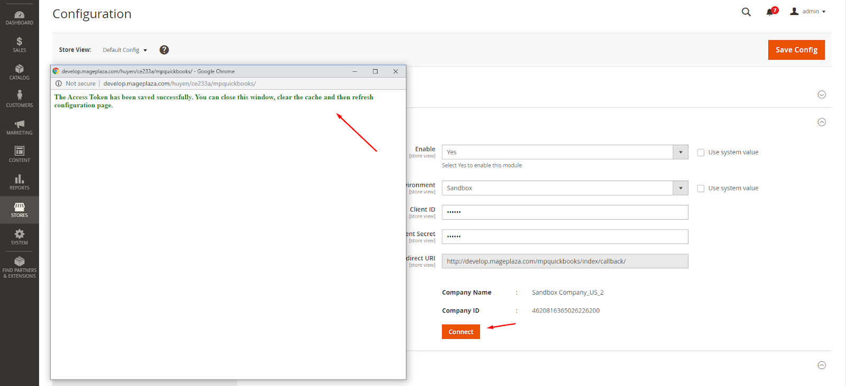Click the help question mark icon
The height and width of the screenshot is (386, 846).
coord(164,50)
